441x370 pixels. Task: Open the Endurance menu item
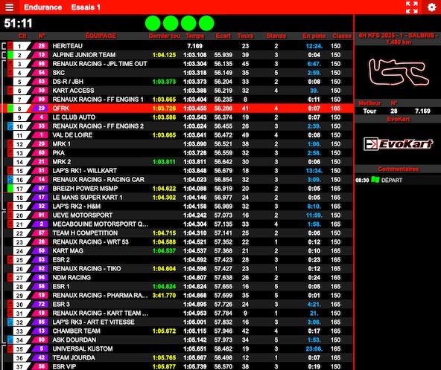[42, 7]
